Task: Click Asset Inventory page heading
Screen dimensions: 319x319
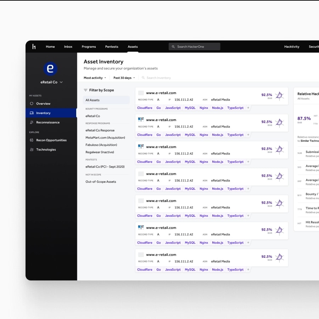Action: (x=103, y=62)
